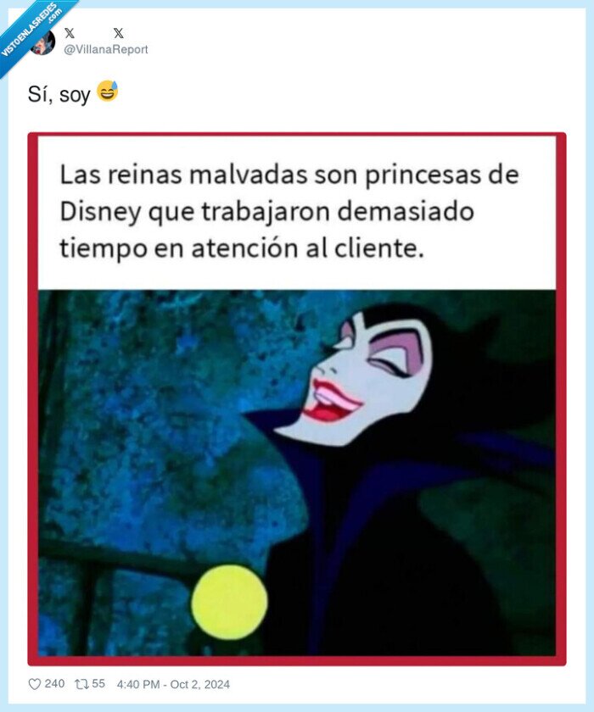Click the VISTOENLASREDES.com corner ribbon
594x712 pixels.
(31, 32)
